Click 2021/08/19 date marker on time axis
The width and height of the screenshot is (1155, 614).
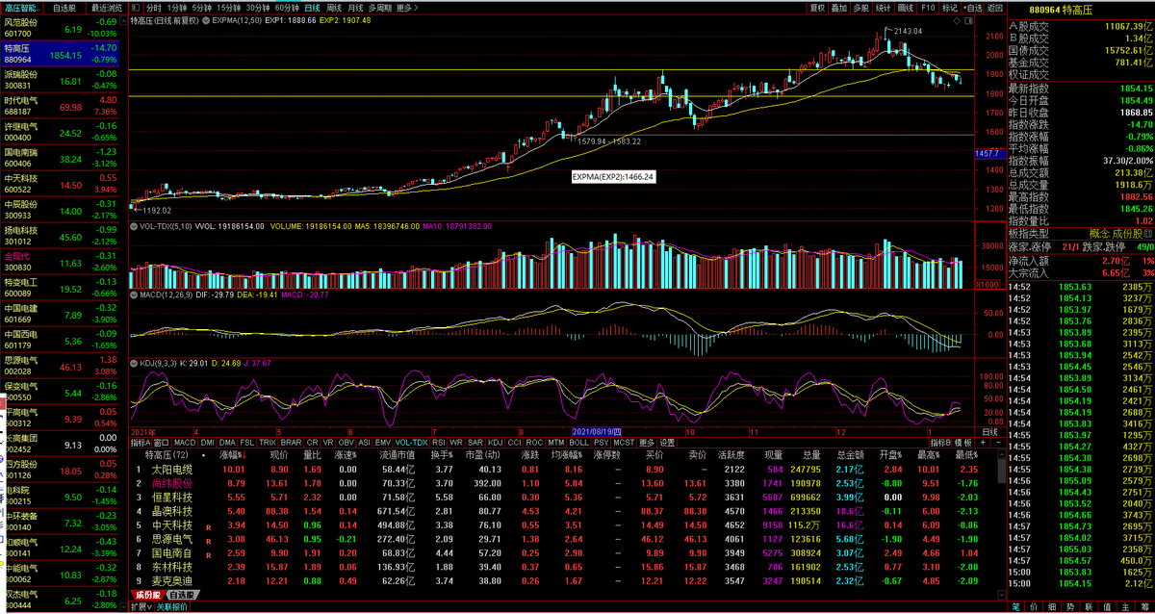tap(599, 432)
